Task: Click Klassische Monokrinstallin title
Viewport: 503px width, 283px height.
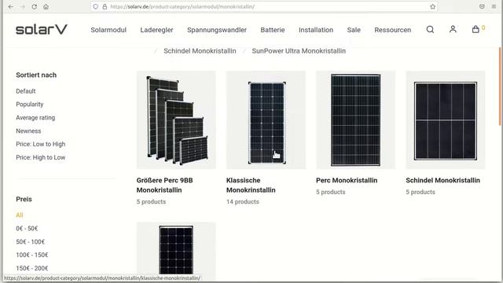Action: click(251, 186)
